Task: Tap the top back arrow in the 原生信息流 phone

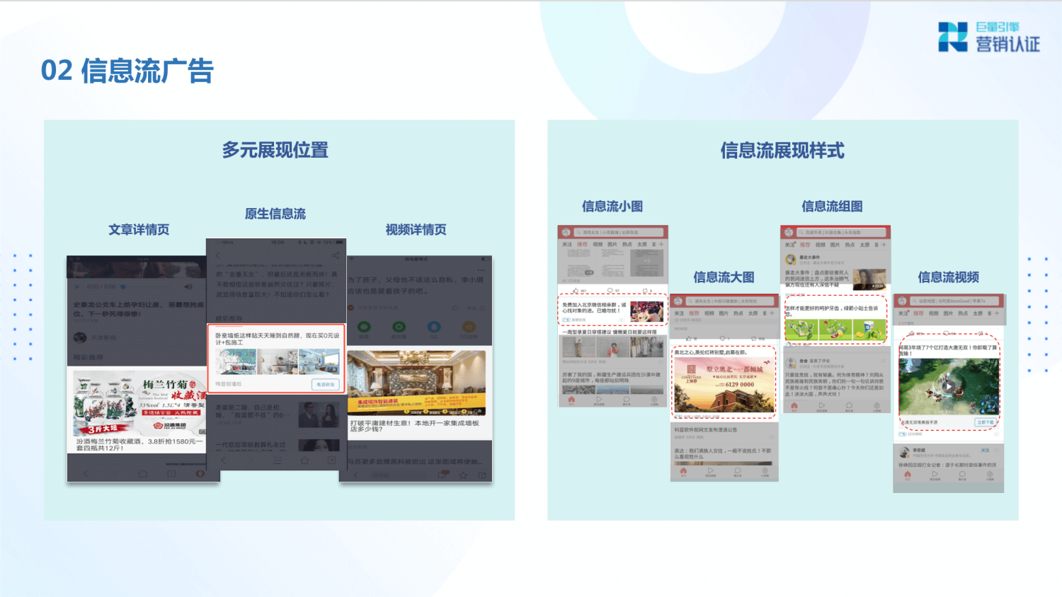Action: point(218,255)
